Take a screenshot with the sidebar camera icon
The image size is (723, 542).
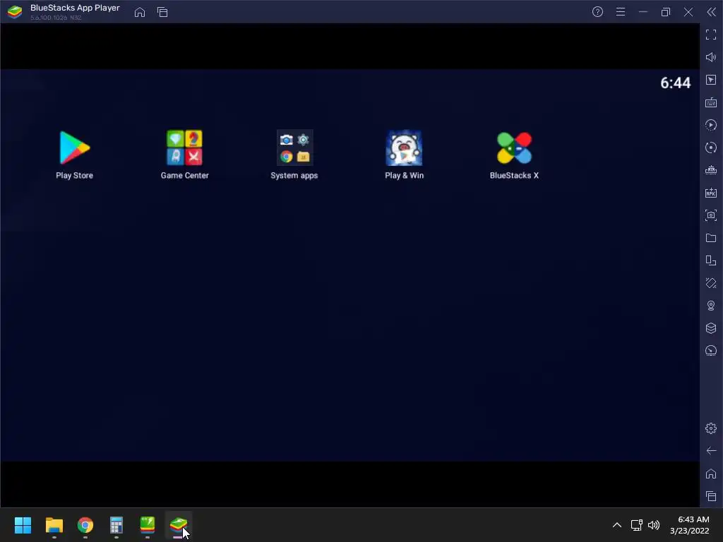711,215
